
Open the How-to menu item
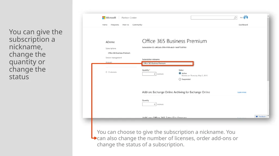[126, 25]
